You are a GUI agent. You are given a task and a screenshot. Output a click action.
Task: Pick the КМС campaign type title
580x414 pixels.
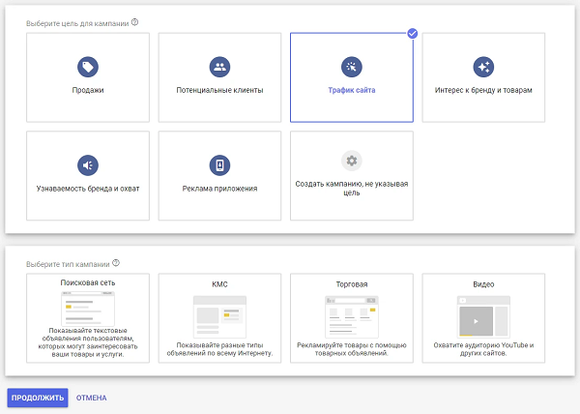click(x=219, y=284)
